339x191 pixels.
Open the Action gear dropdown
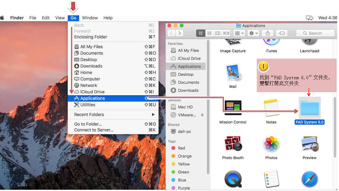pyautogui.click(x=253, y=33)
